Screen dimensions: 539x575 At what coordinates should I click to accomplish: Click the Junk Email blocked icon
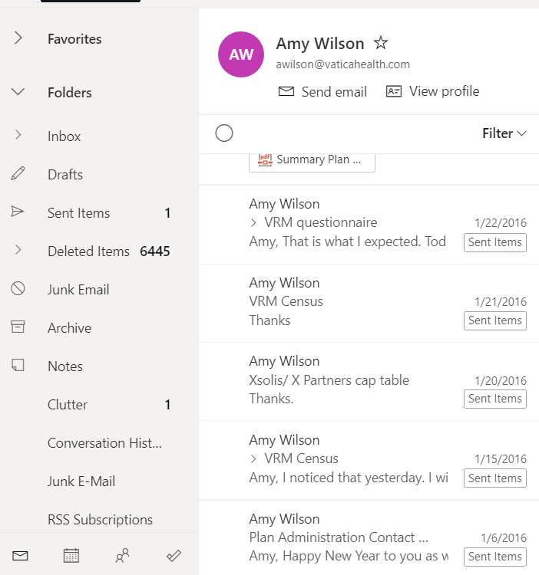18,289
